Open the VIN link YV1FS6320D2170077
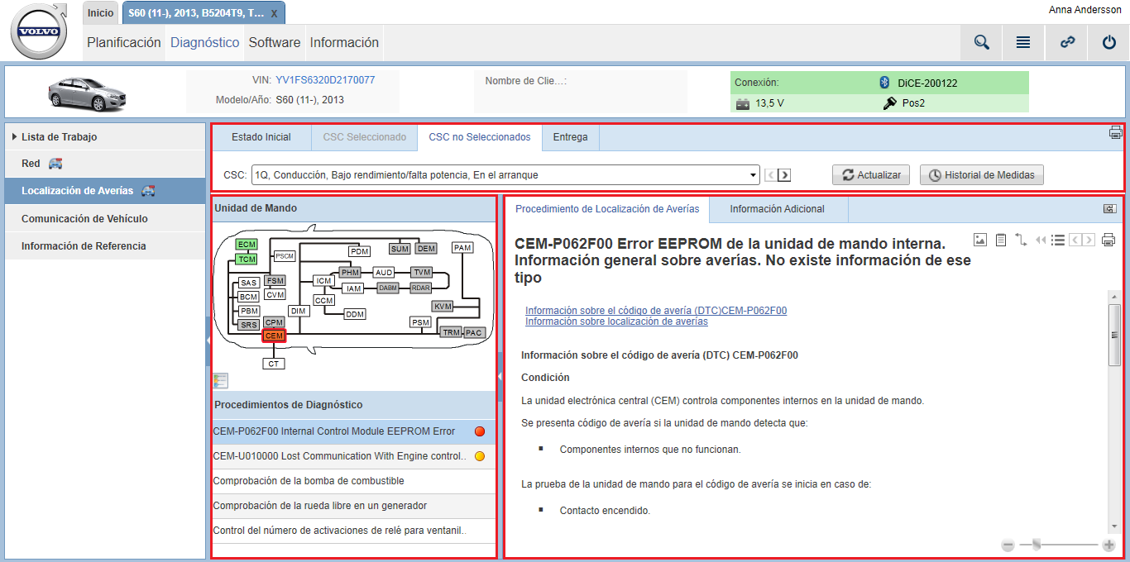This screenshot has height=562, width=1130. [325, 80]
